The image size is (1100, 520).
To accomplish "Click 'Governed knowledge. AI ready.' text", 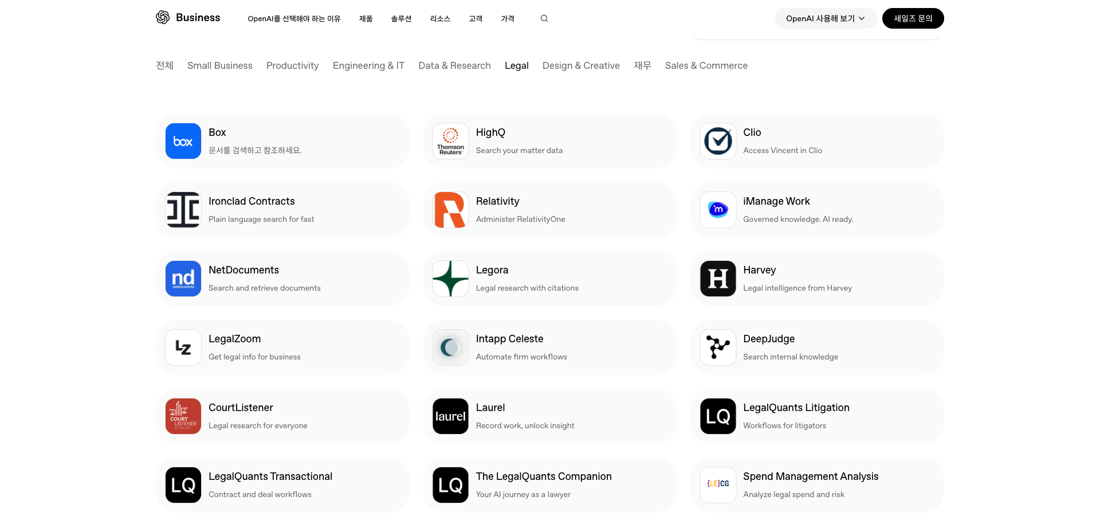I will [x=798, y=219].
